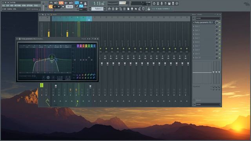Click the undo circular arrow icon

coord(154,4)
